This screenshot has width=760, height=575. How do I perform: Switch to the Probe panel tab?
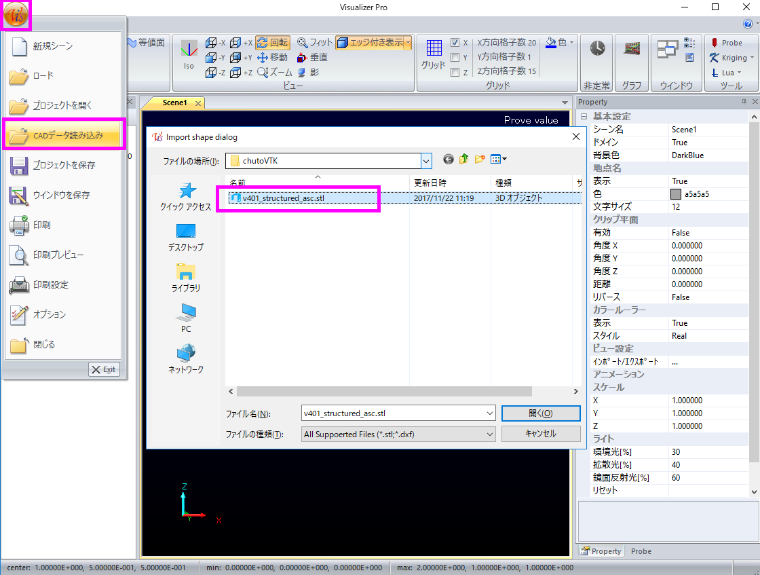pos(641,551)
